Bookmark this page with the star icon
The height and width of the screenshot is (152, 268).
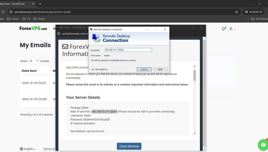click(236, 12)
